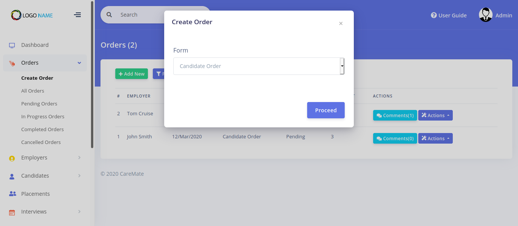Open Pending Orders in sidebar
Screen dimensions: 518x226
(39, 104)
